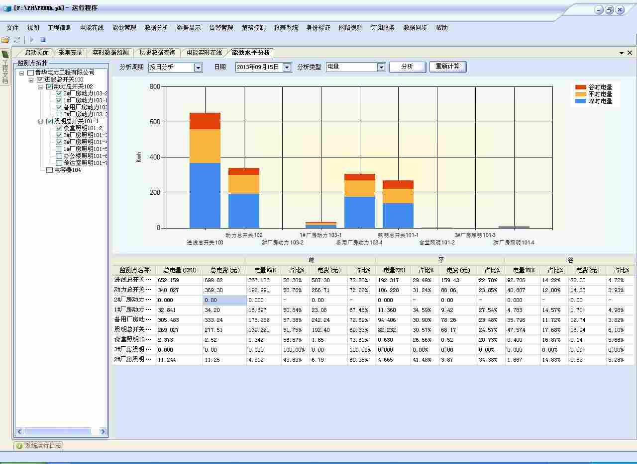Switch to the 历史数据查询 tab
637x464 pixels.
pyautogui.click(x=157, y=53)
